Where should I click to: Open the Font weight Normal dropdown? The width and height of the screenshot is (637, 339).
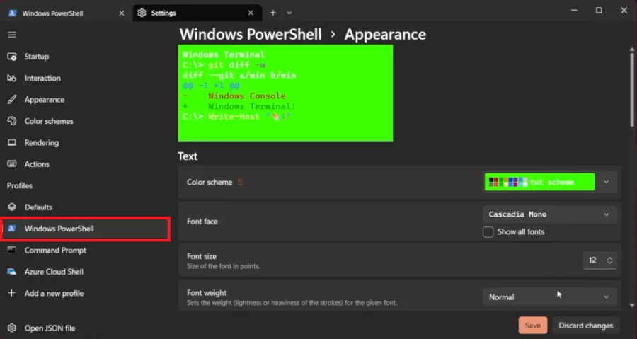(550, 297)
